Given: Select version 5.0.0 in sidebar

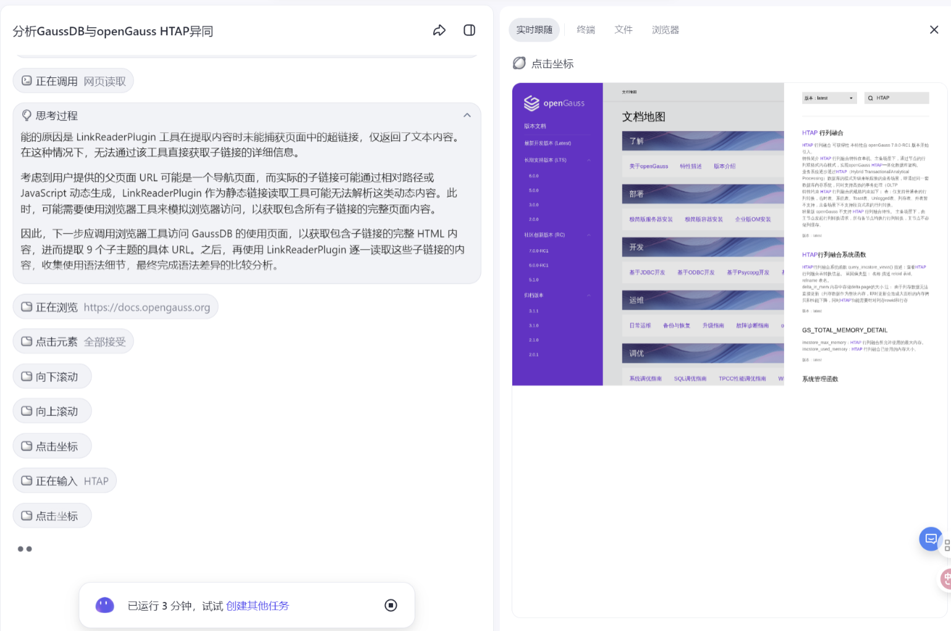Looking at the screenshot, I should click(x=534, y=190).
